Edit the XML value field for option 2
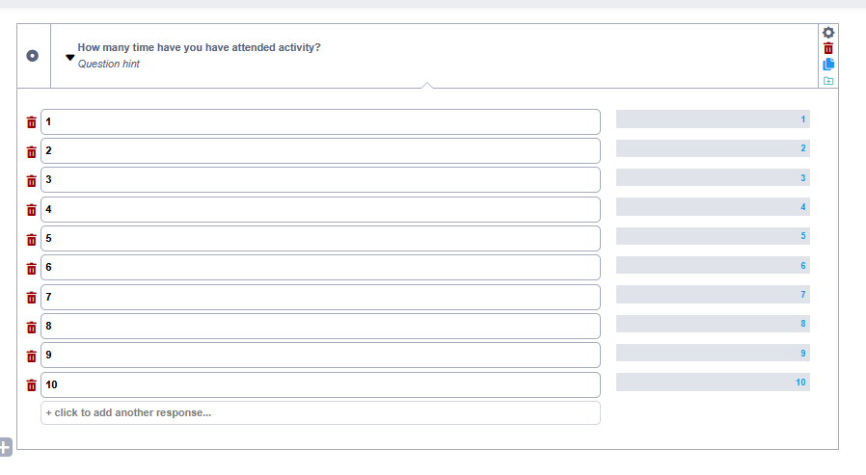This screenshot has height=475, width=866. pyautogui.click(x=713, y=148)
